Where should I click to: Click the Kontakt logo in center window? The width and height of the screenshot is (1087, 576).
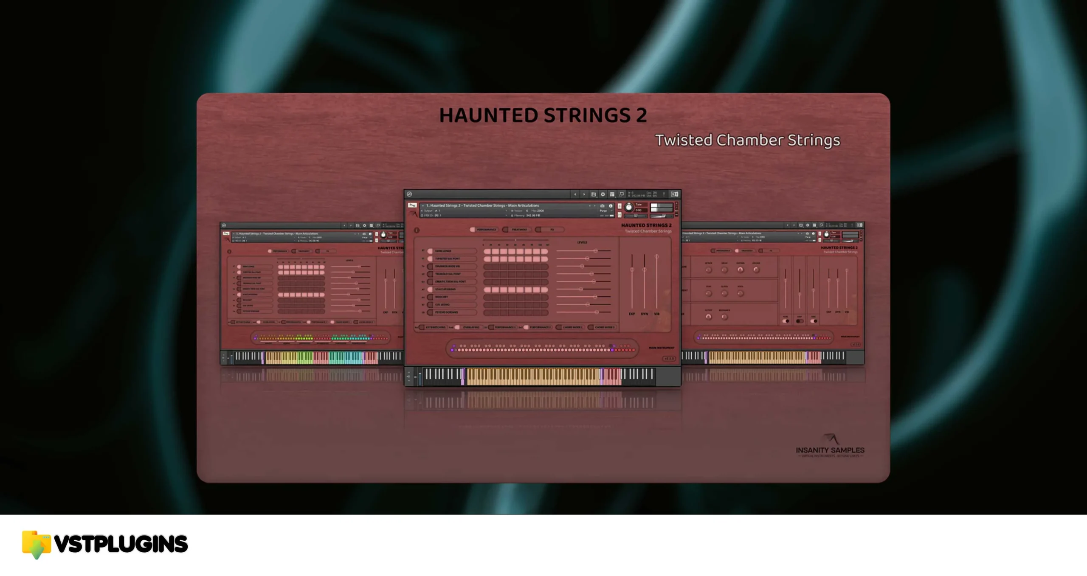[409, 194]
